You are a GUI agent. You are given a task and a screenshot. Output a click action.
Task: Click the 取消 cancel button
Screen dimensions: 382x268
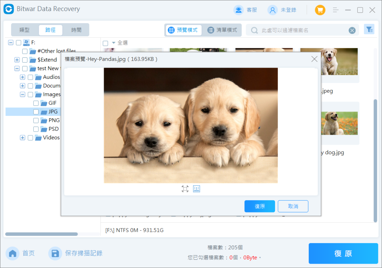point(293,206)
